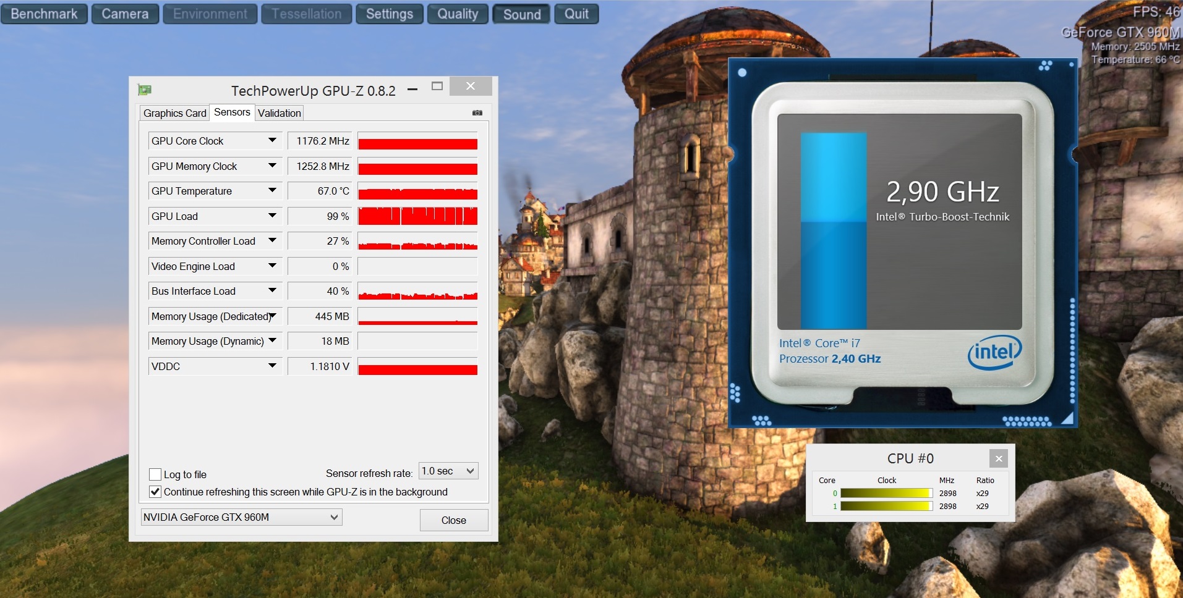The width and height of the screenshot is (1183, 598).
Task: Click the GPU-Z screenshot camera icon
Action: 477,113
